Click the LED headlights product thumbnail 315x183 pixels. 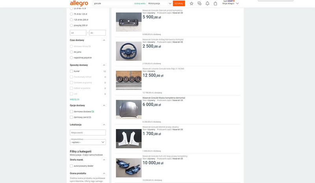pyautogui.click(x=129, y=168)
